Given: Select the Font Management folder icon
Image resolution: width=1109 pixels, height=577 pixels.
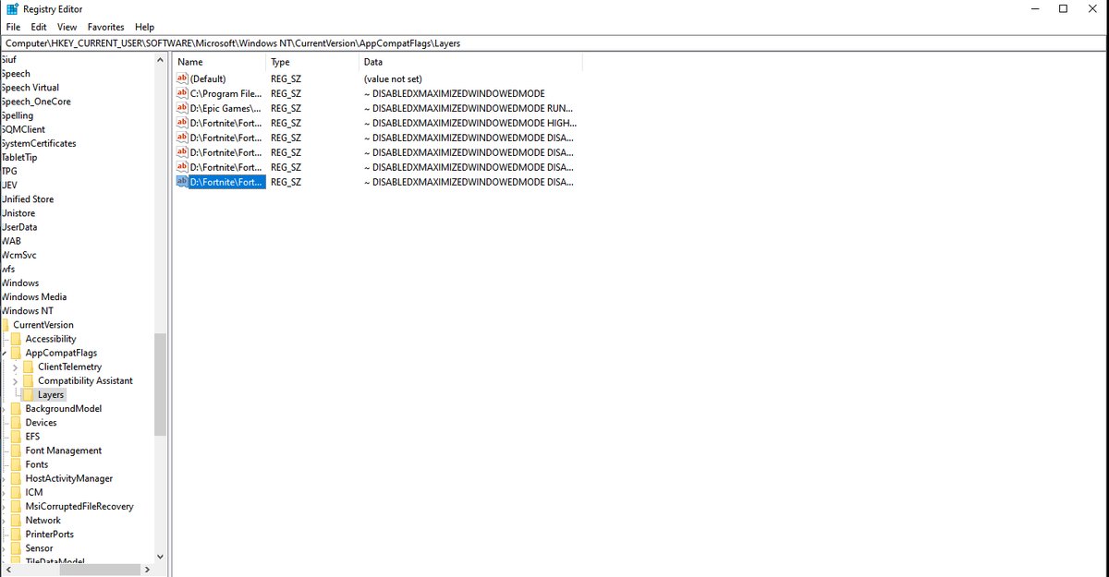Looking at the screenshot, I should click(17, 451).
